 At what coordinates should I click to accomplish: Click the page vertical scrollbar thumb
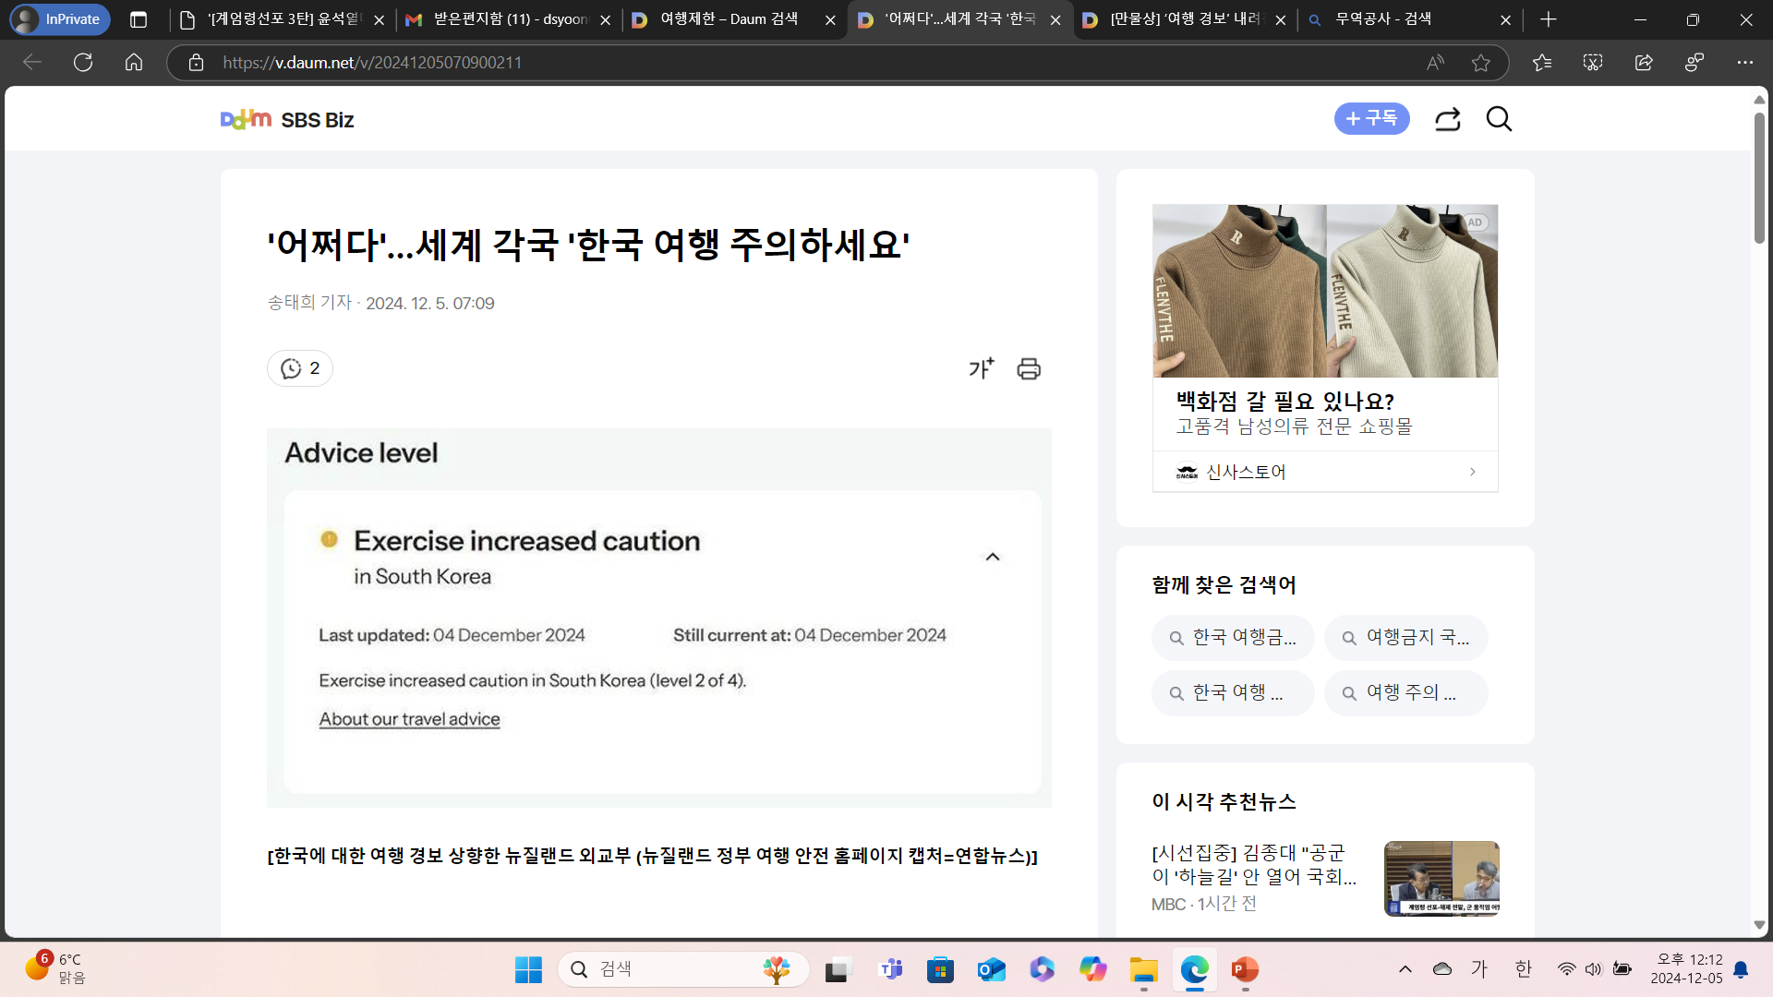(x=1759, y=180)
